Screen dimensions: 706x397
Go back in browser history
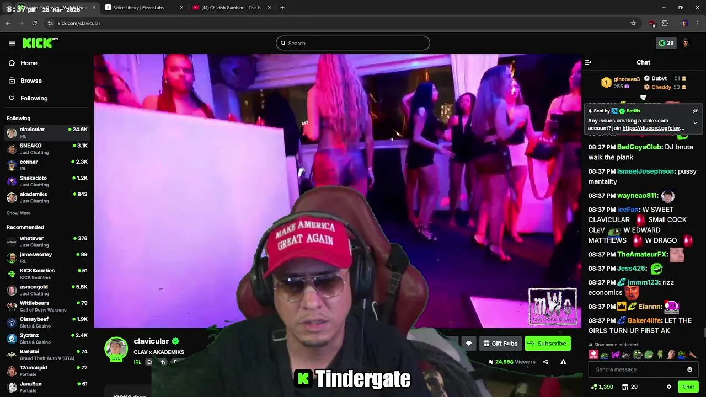(x=8, y=23)
